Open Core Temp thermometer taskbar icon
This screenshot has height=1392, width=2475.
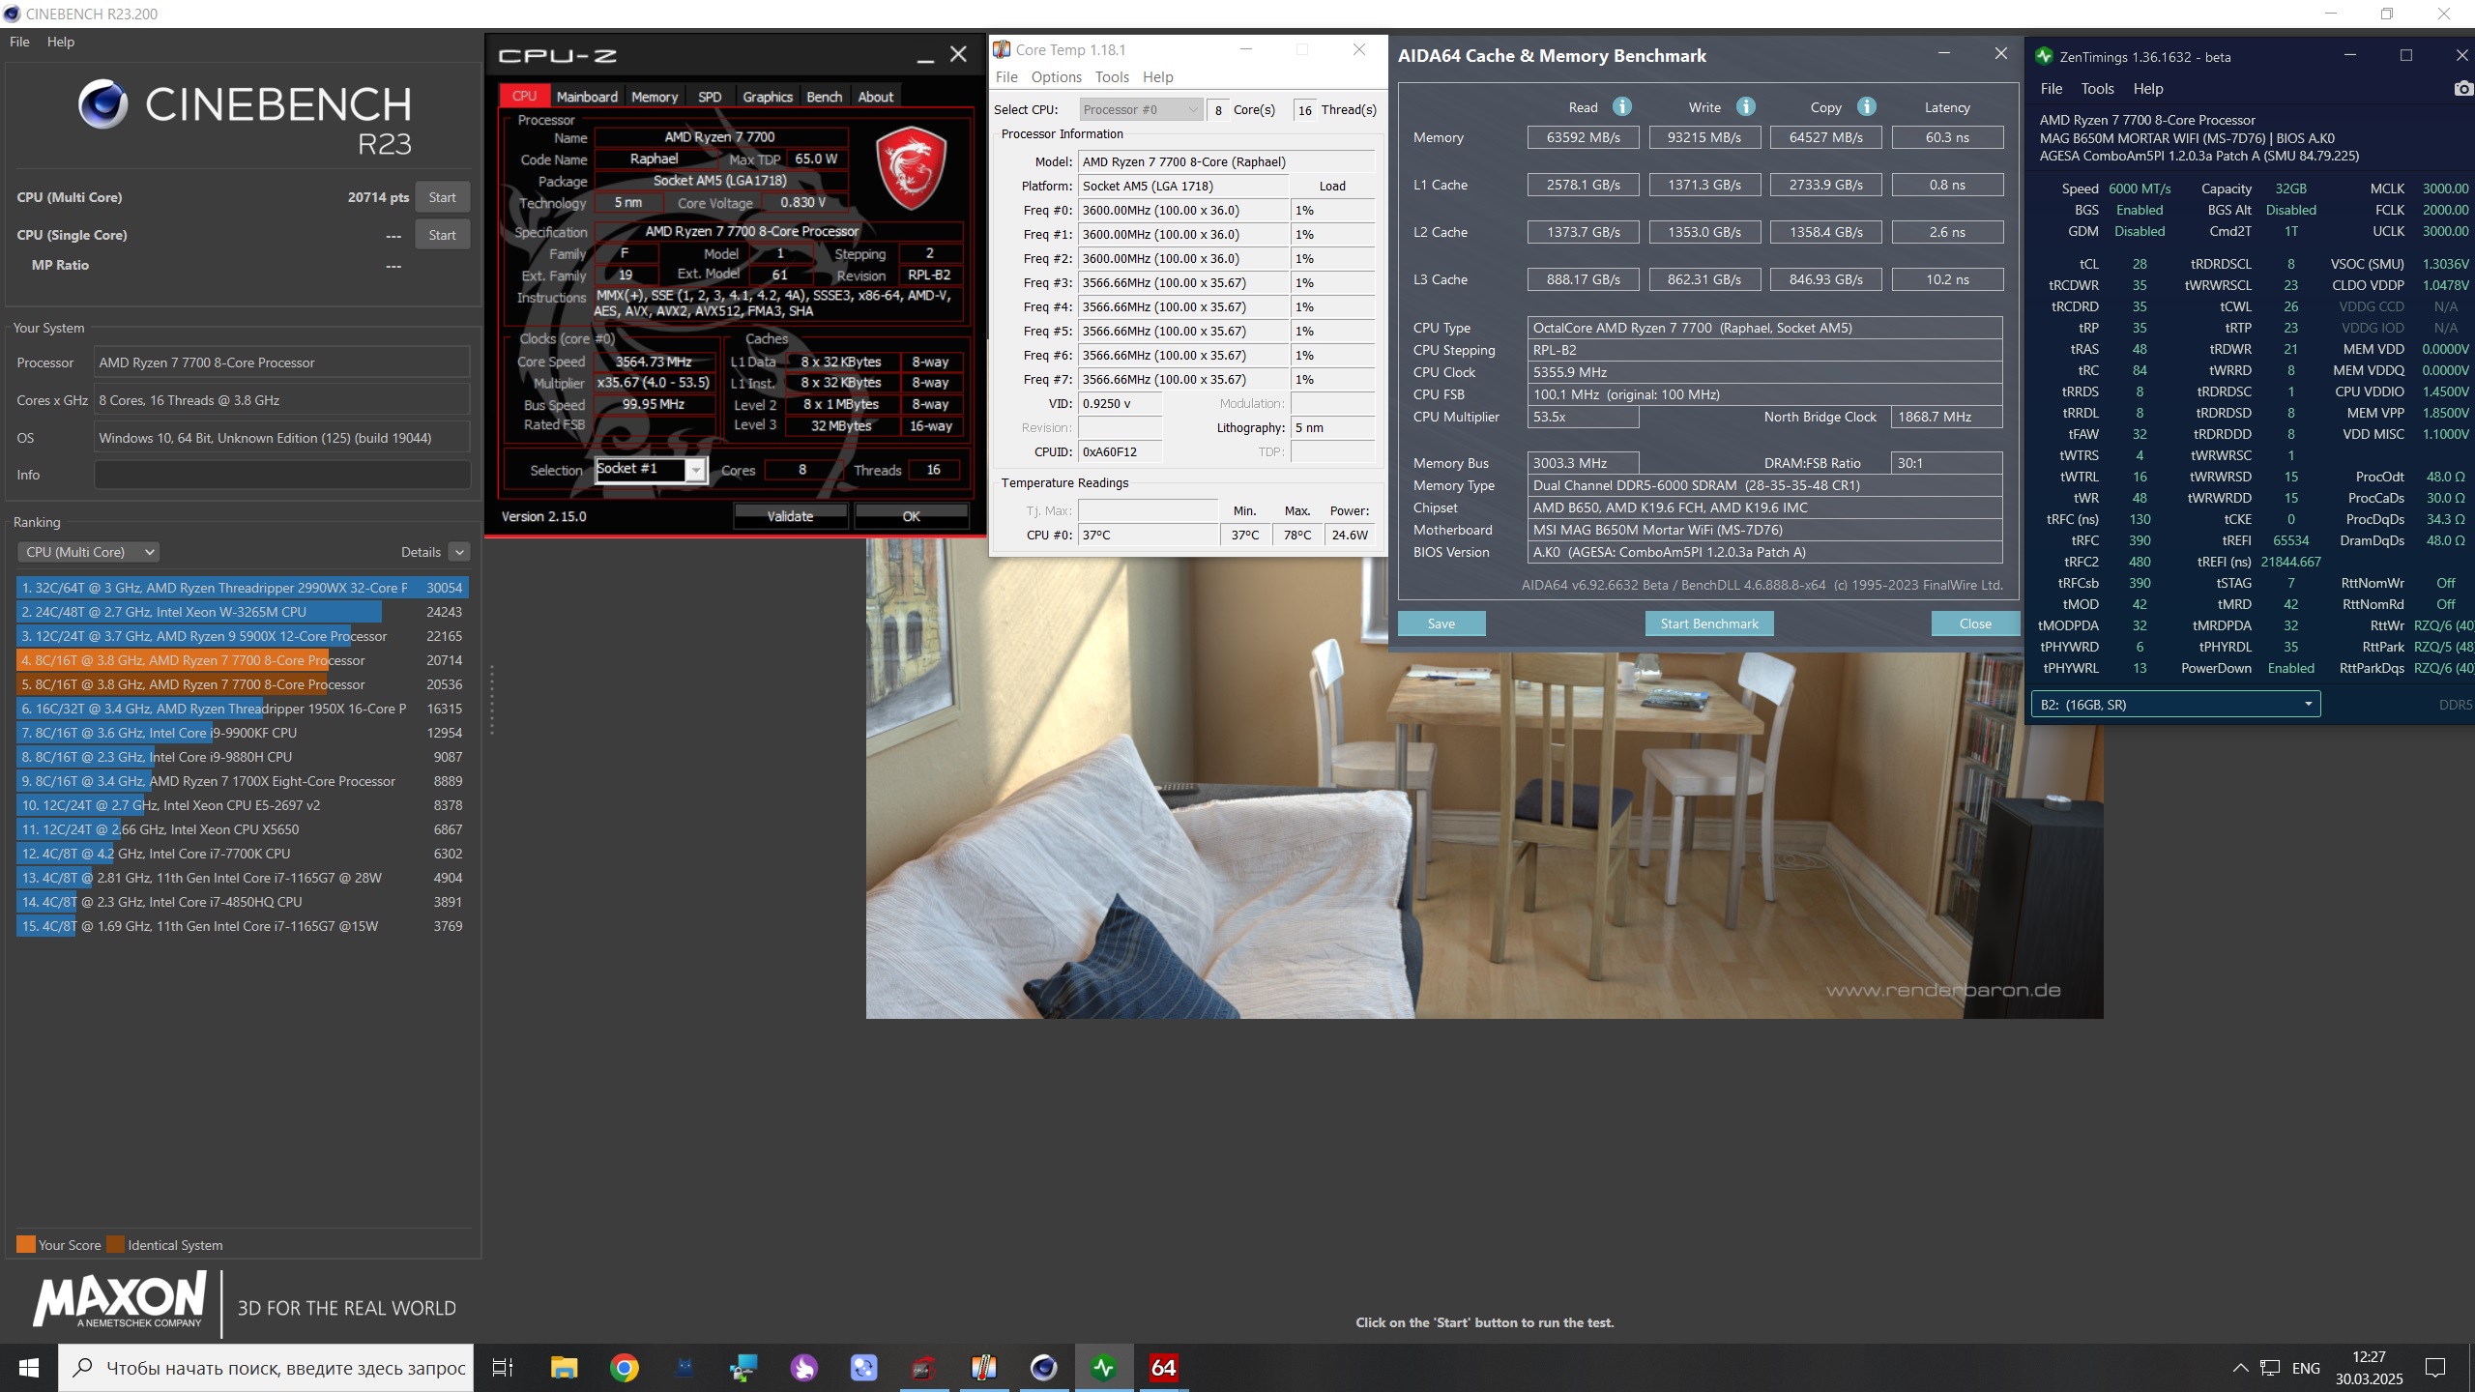click(x=983, y=1368)
